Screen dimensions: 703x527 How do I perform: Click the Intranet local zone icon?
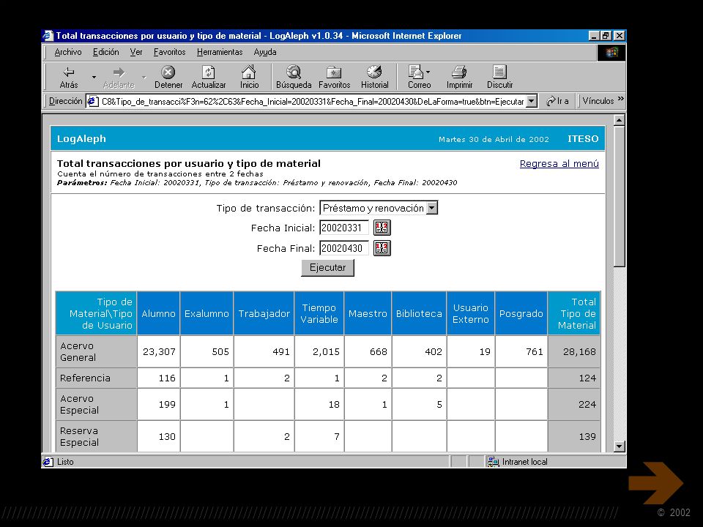pos(493,462)
